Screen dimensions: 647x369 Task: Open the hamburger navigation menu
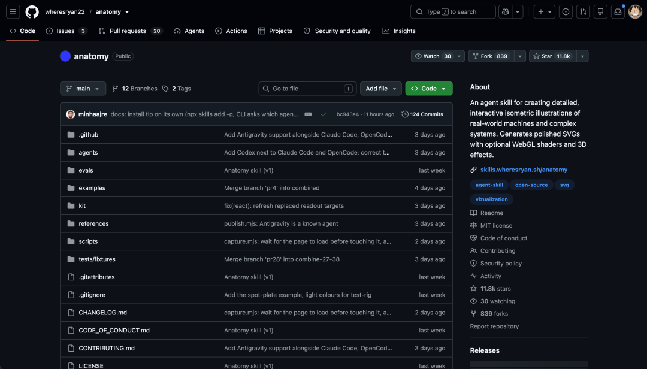pyautogui.click(x=13, y=11)
